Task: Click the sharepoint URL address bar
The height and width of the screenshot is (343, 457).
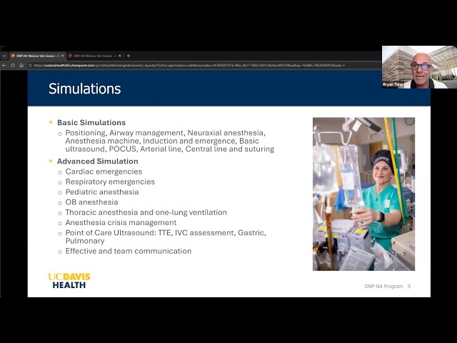Action: 189,65
